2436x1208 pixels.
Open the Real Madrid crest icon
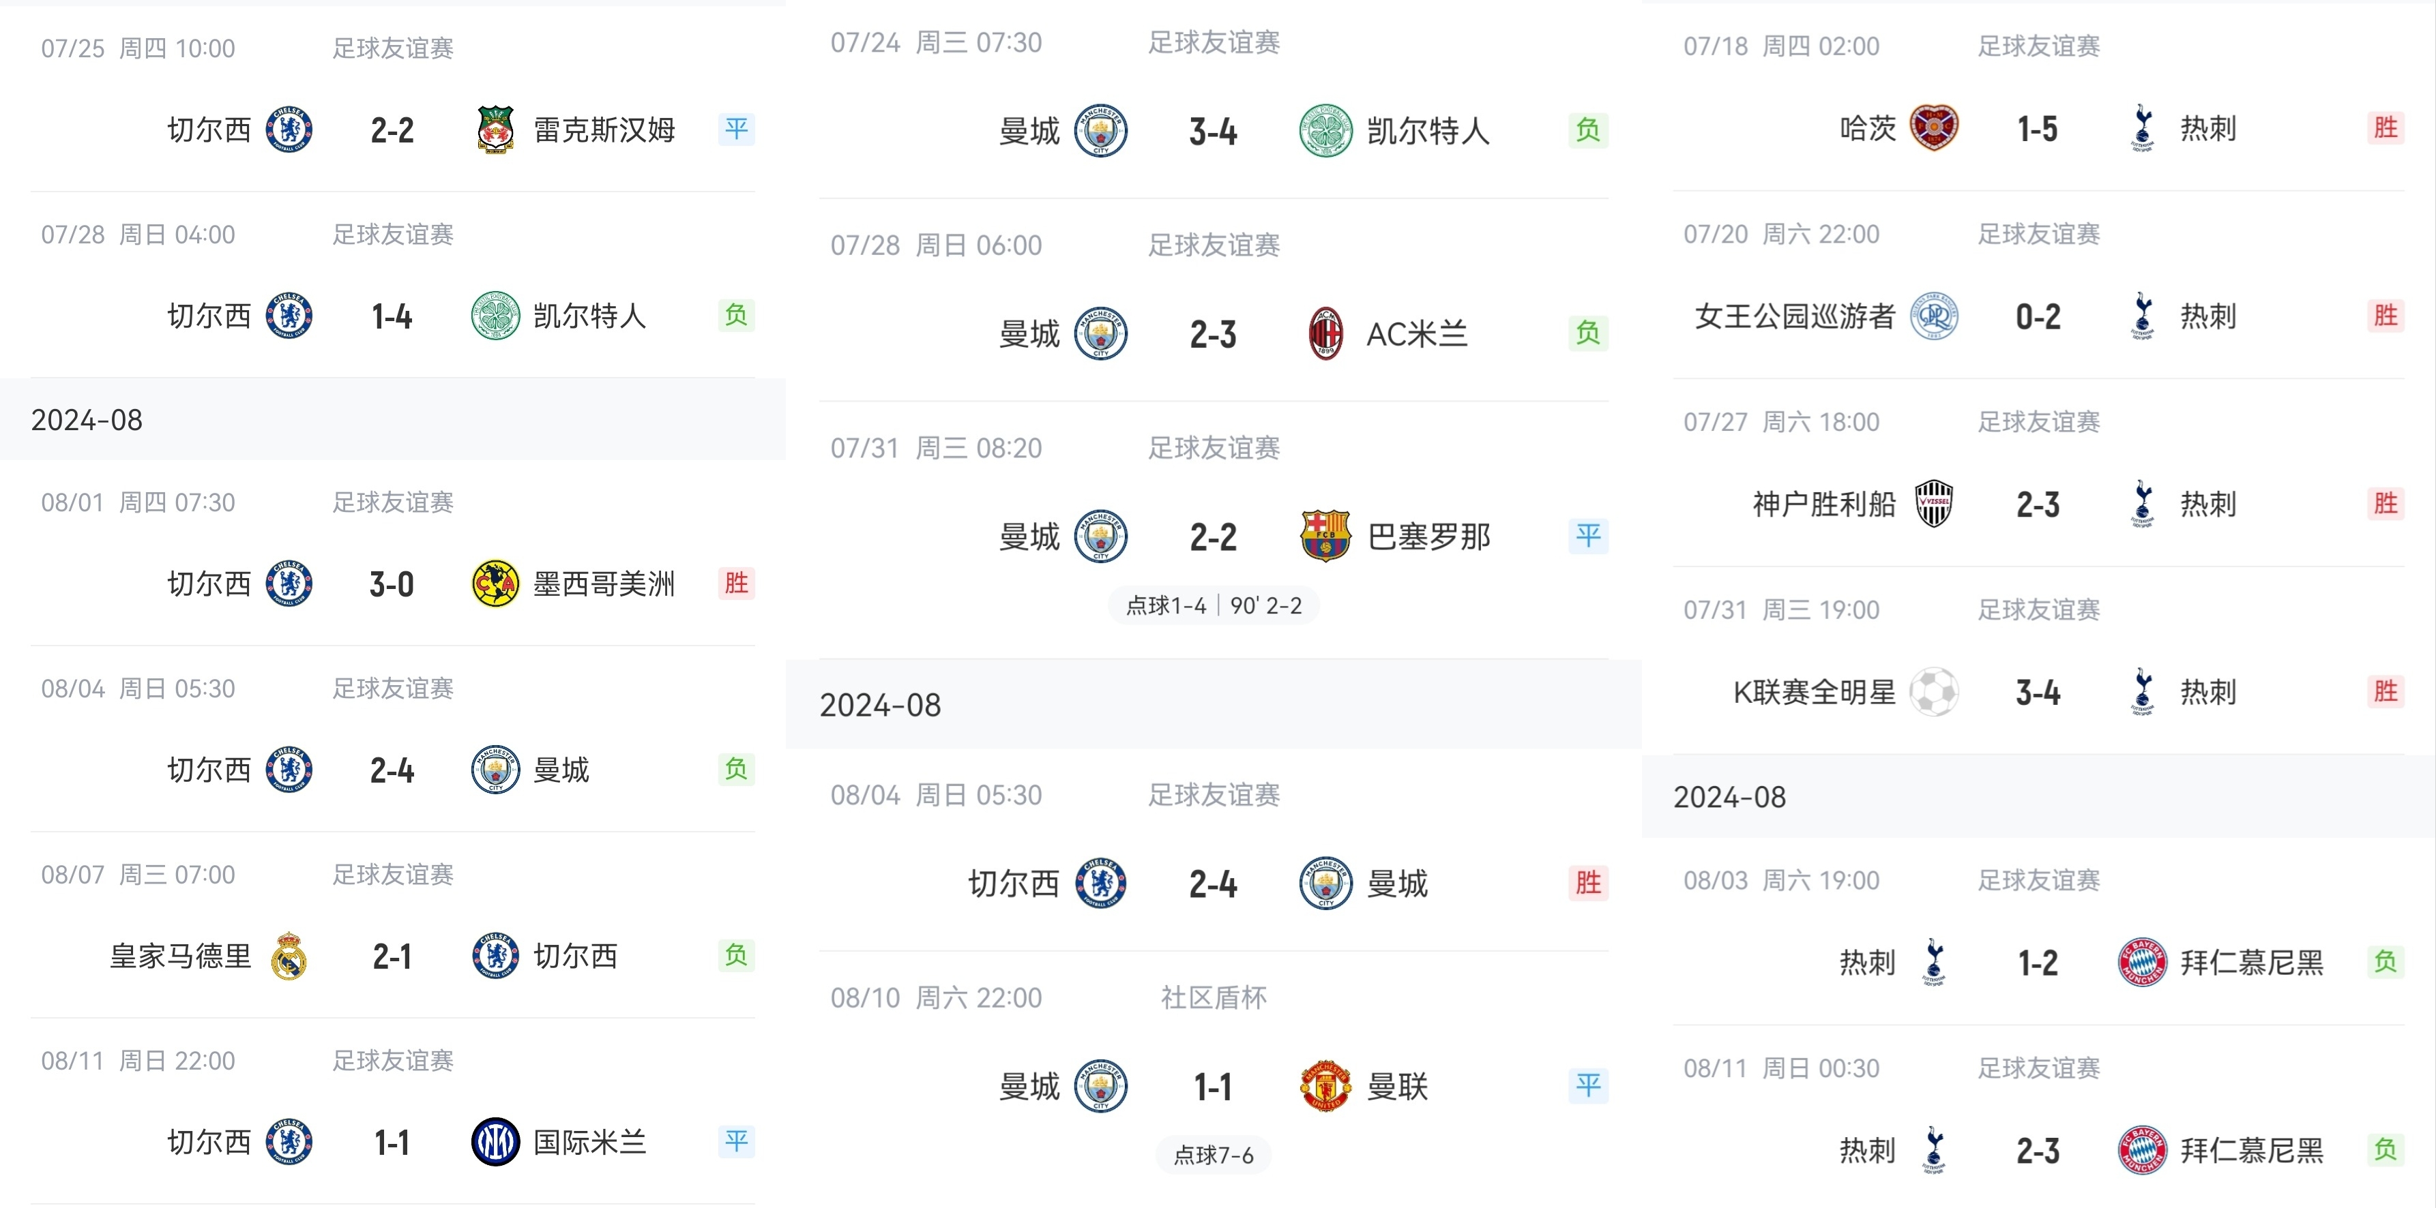click(x=289, y=956)
